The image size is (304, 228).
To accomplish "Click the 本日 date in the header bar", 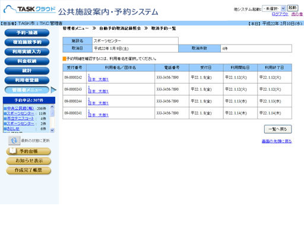I will click(x=275, y=23).
